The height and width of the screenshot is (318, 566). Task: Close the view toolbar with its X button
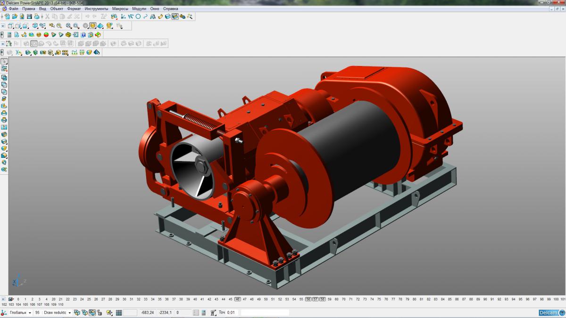pos(3,26)
